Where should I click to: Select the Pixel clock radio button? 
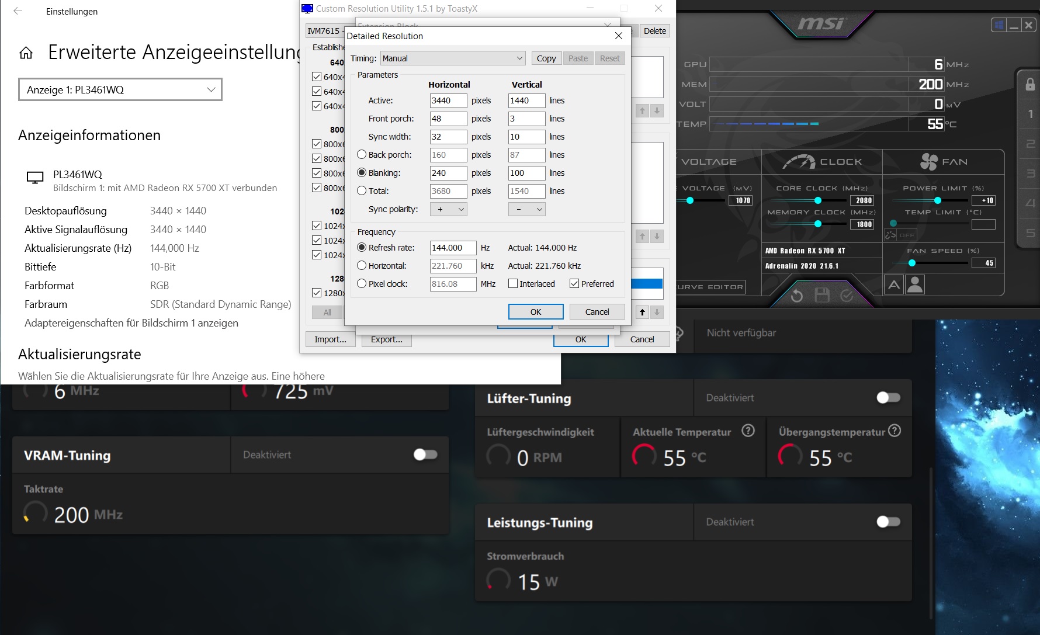[362, 283]
